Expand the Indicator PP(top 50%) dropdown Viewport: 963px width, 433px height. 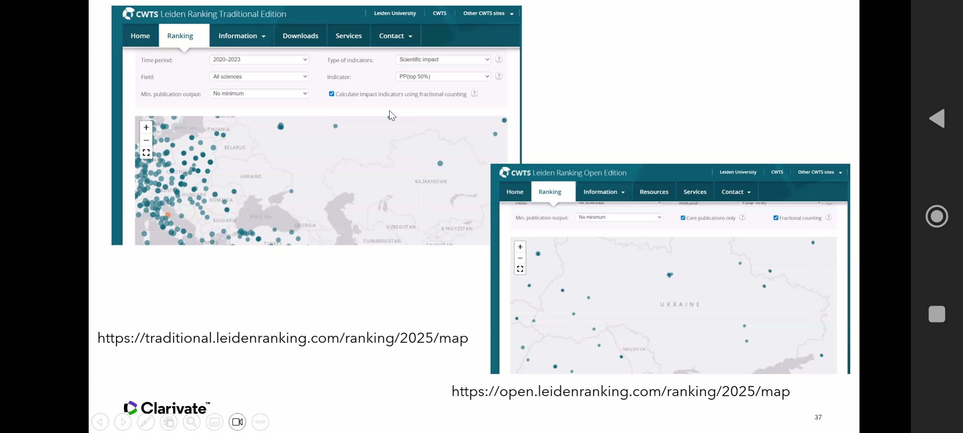(443, 76)
